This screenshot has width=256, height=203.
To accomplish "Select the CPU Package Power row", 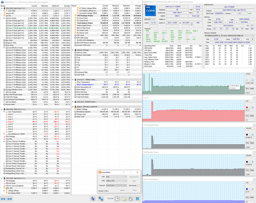I will click(107, 16).
